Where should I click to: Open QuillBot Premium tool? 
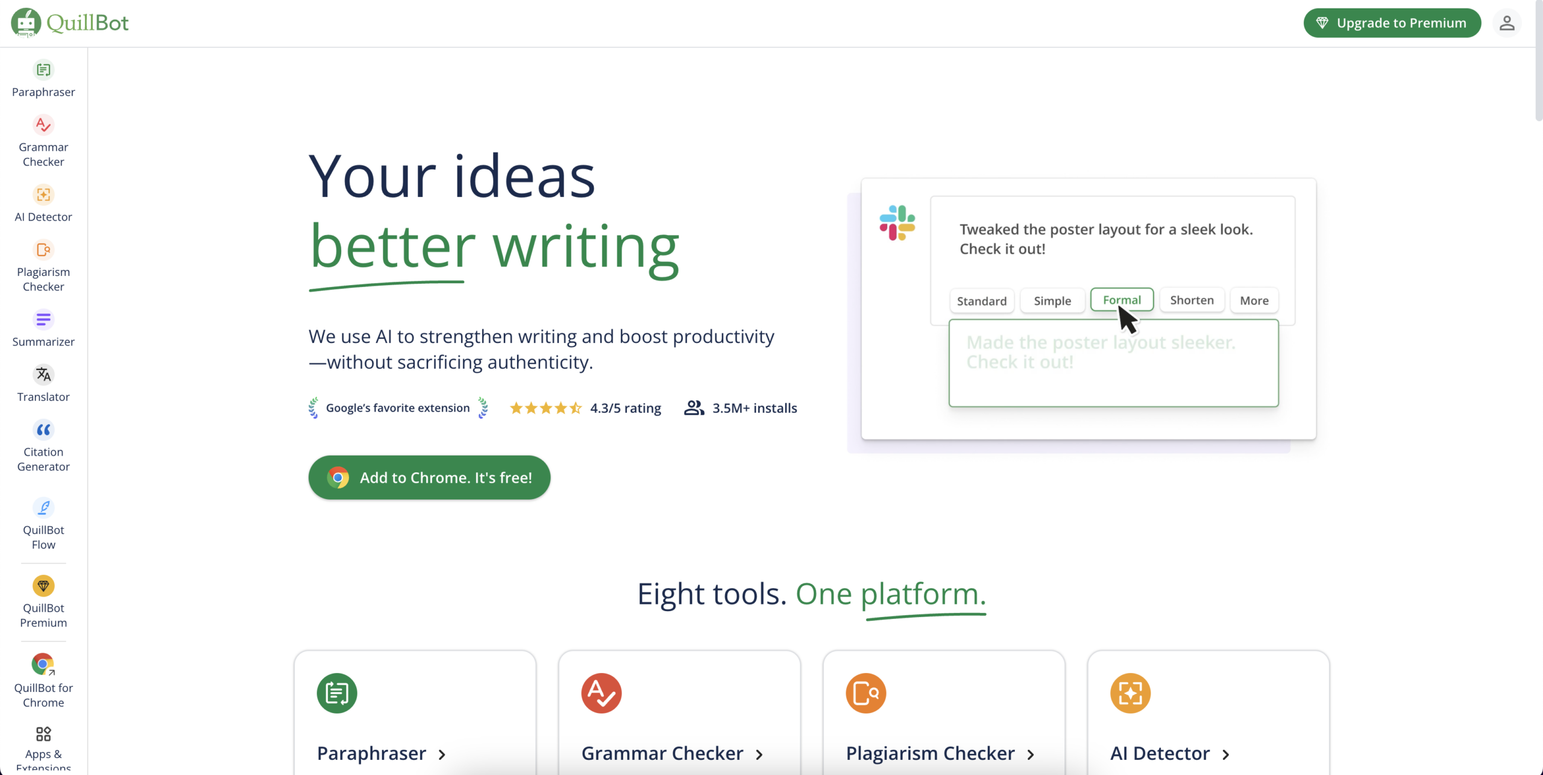click(x=43, y=602)
